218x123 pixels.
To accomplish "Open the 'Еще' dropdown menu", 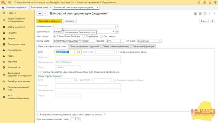I will pyautogui.click(x=204, y=21).
